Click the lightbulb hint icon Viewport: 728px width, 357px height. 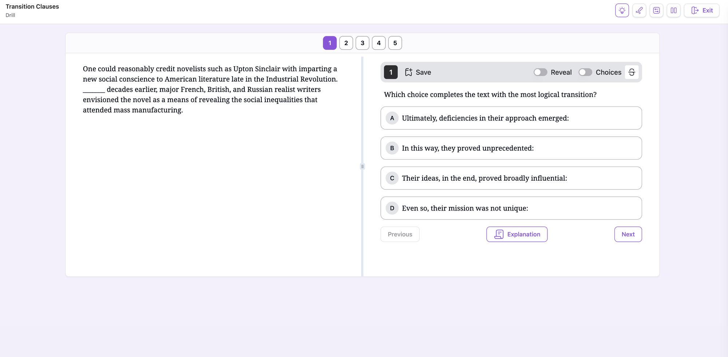click(622, 11)
